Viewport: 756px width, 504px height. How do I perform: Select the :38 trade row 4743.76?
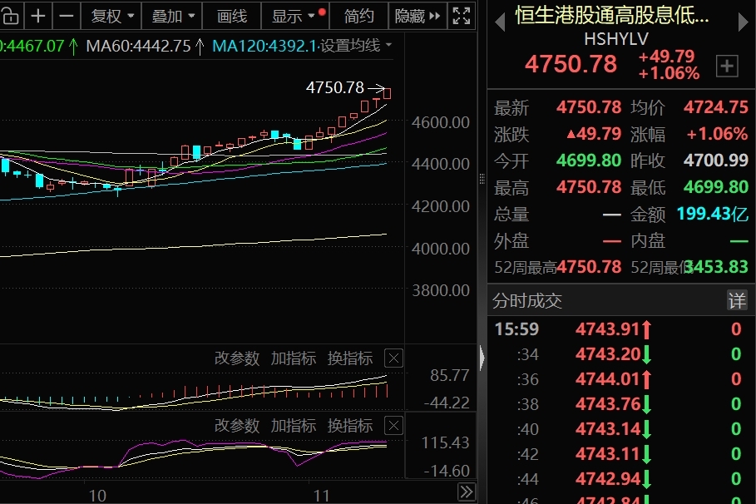click(x=621, y=404)
